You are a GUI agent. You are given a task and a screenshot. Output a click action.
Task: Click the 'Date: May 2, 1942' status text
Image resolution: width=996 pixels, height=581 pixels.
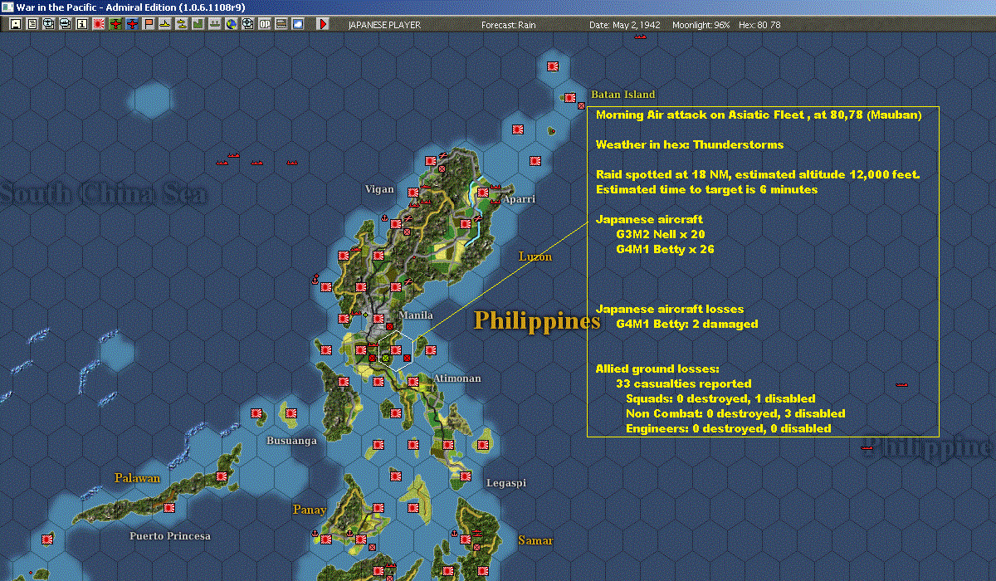625,25
